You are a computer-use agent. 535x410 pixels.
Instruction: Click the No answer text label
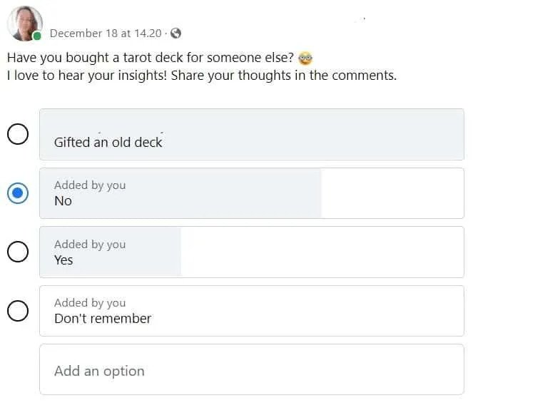point(63,201)
